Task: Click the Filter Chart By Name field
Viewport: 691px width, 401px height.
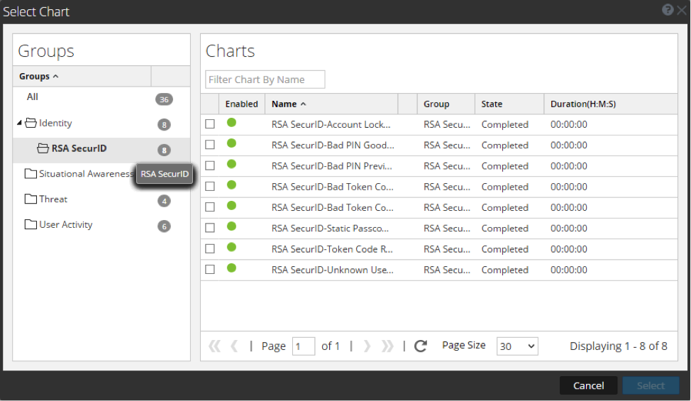Action: click(265, 79)
